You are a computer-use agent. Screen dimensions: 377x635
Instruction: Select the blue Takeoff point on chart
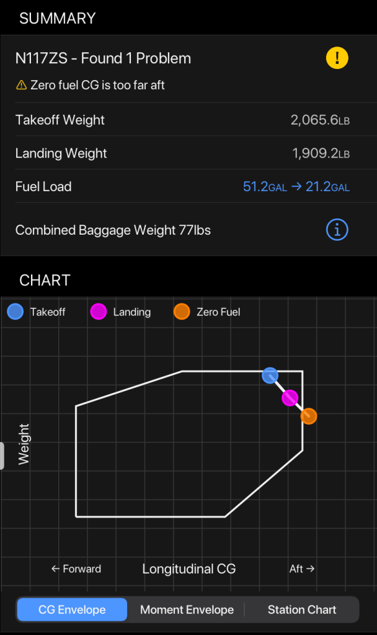point(270,375)
